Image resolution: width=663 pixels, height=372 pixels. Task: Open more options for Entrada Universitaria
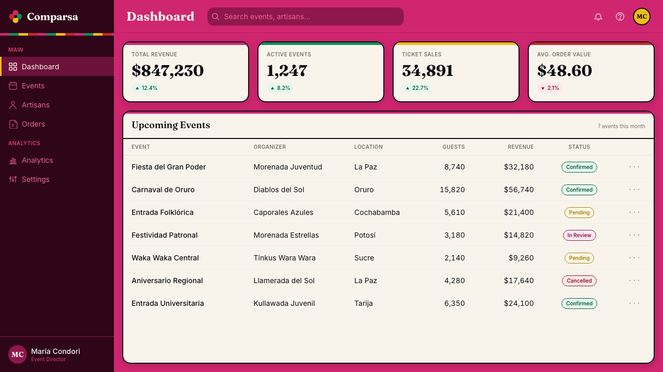635,303
